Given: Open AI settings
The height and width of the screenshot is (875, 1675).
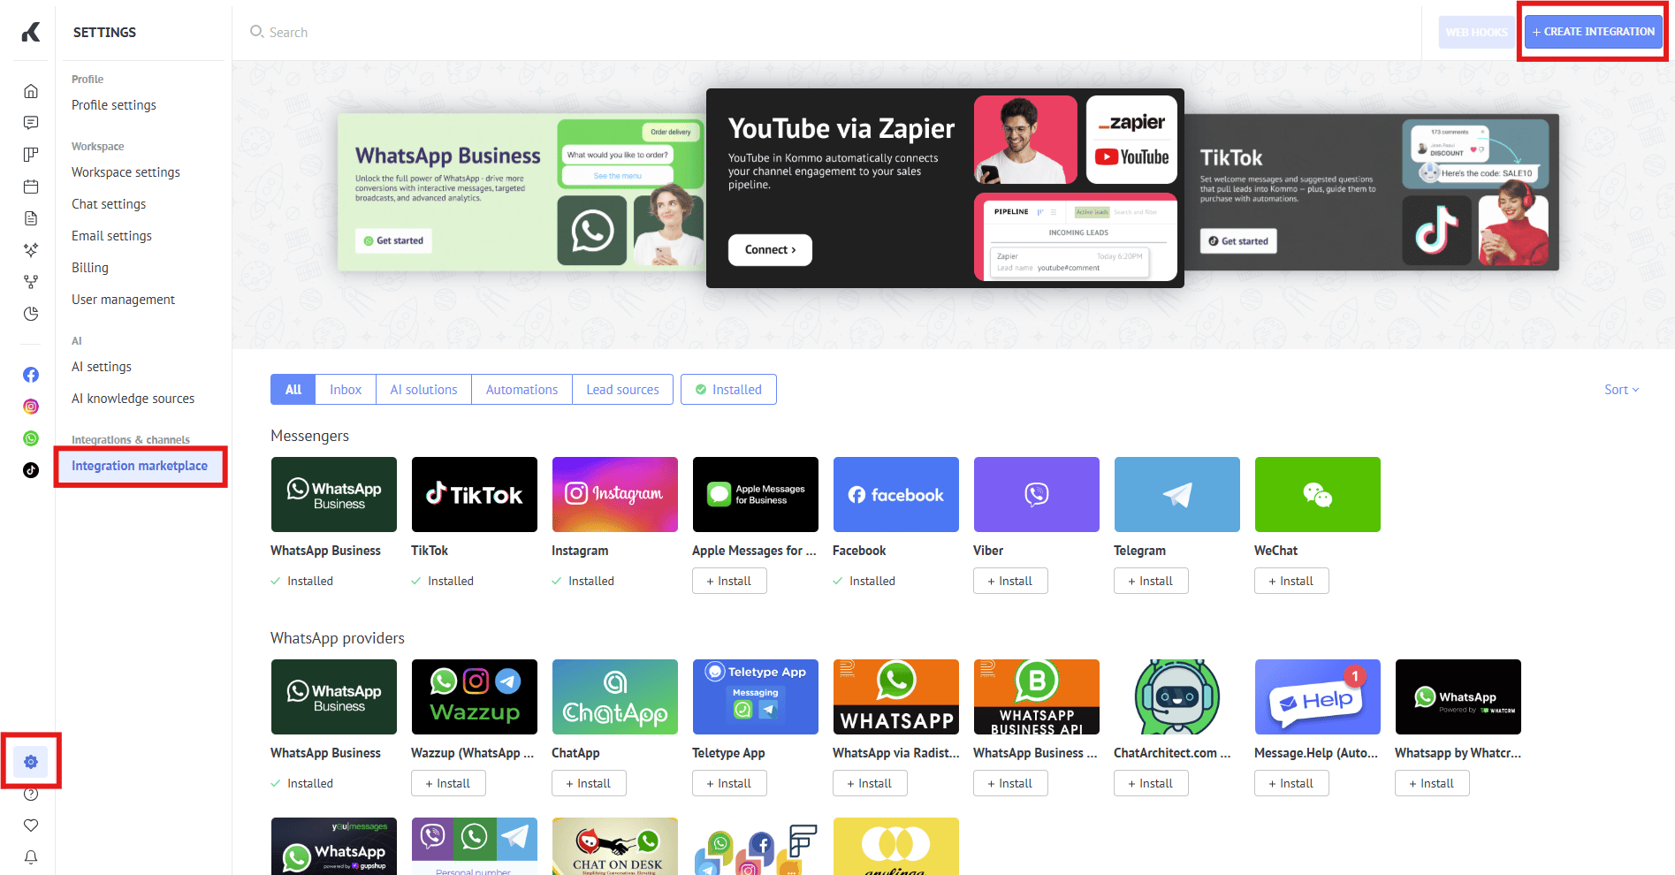Looking at the screenshot, I should coord(102,367).
